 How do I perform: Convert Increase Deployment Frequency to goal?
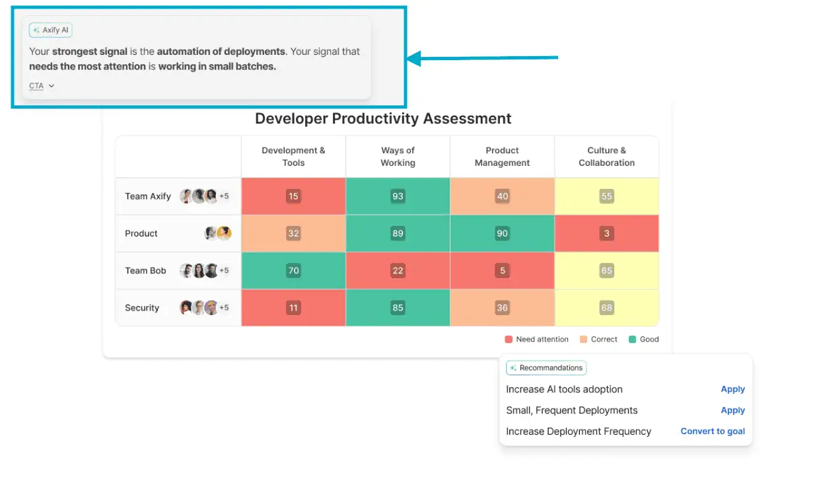click(712, 431)
